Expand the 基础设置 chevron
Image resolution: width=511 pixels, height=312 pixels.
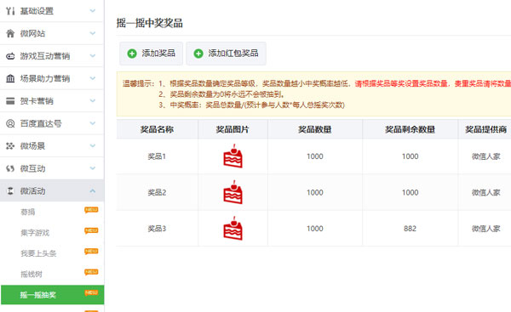93,11
